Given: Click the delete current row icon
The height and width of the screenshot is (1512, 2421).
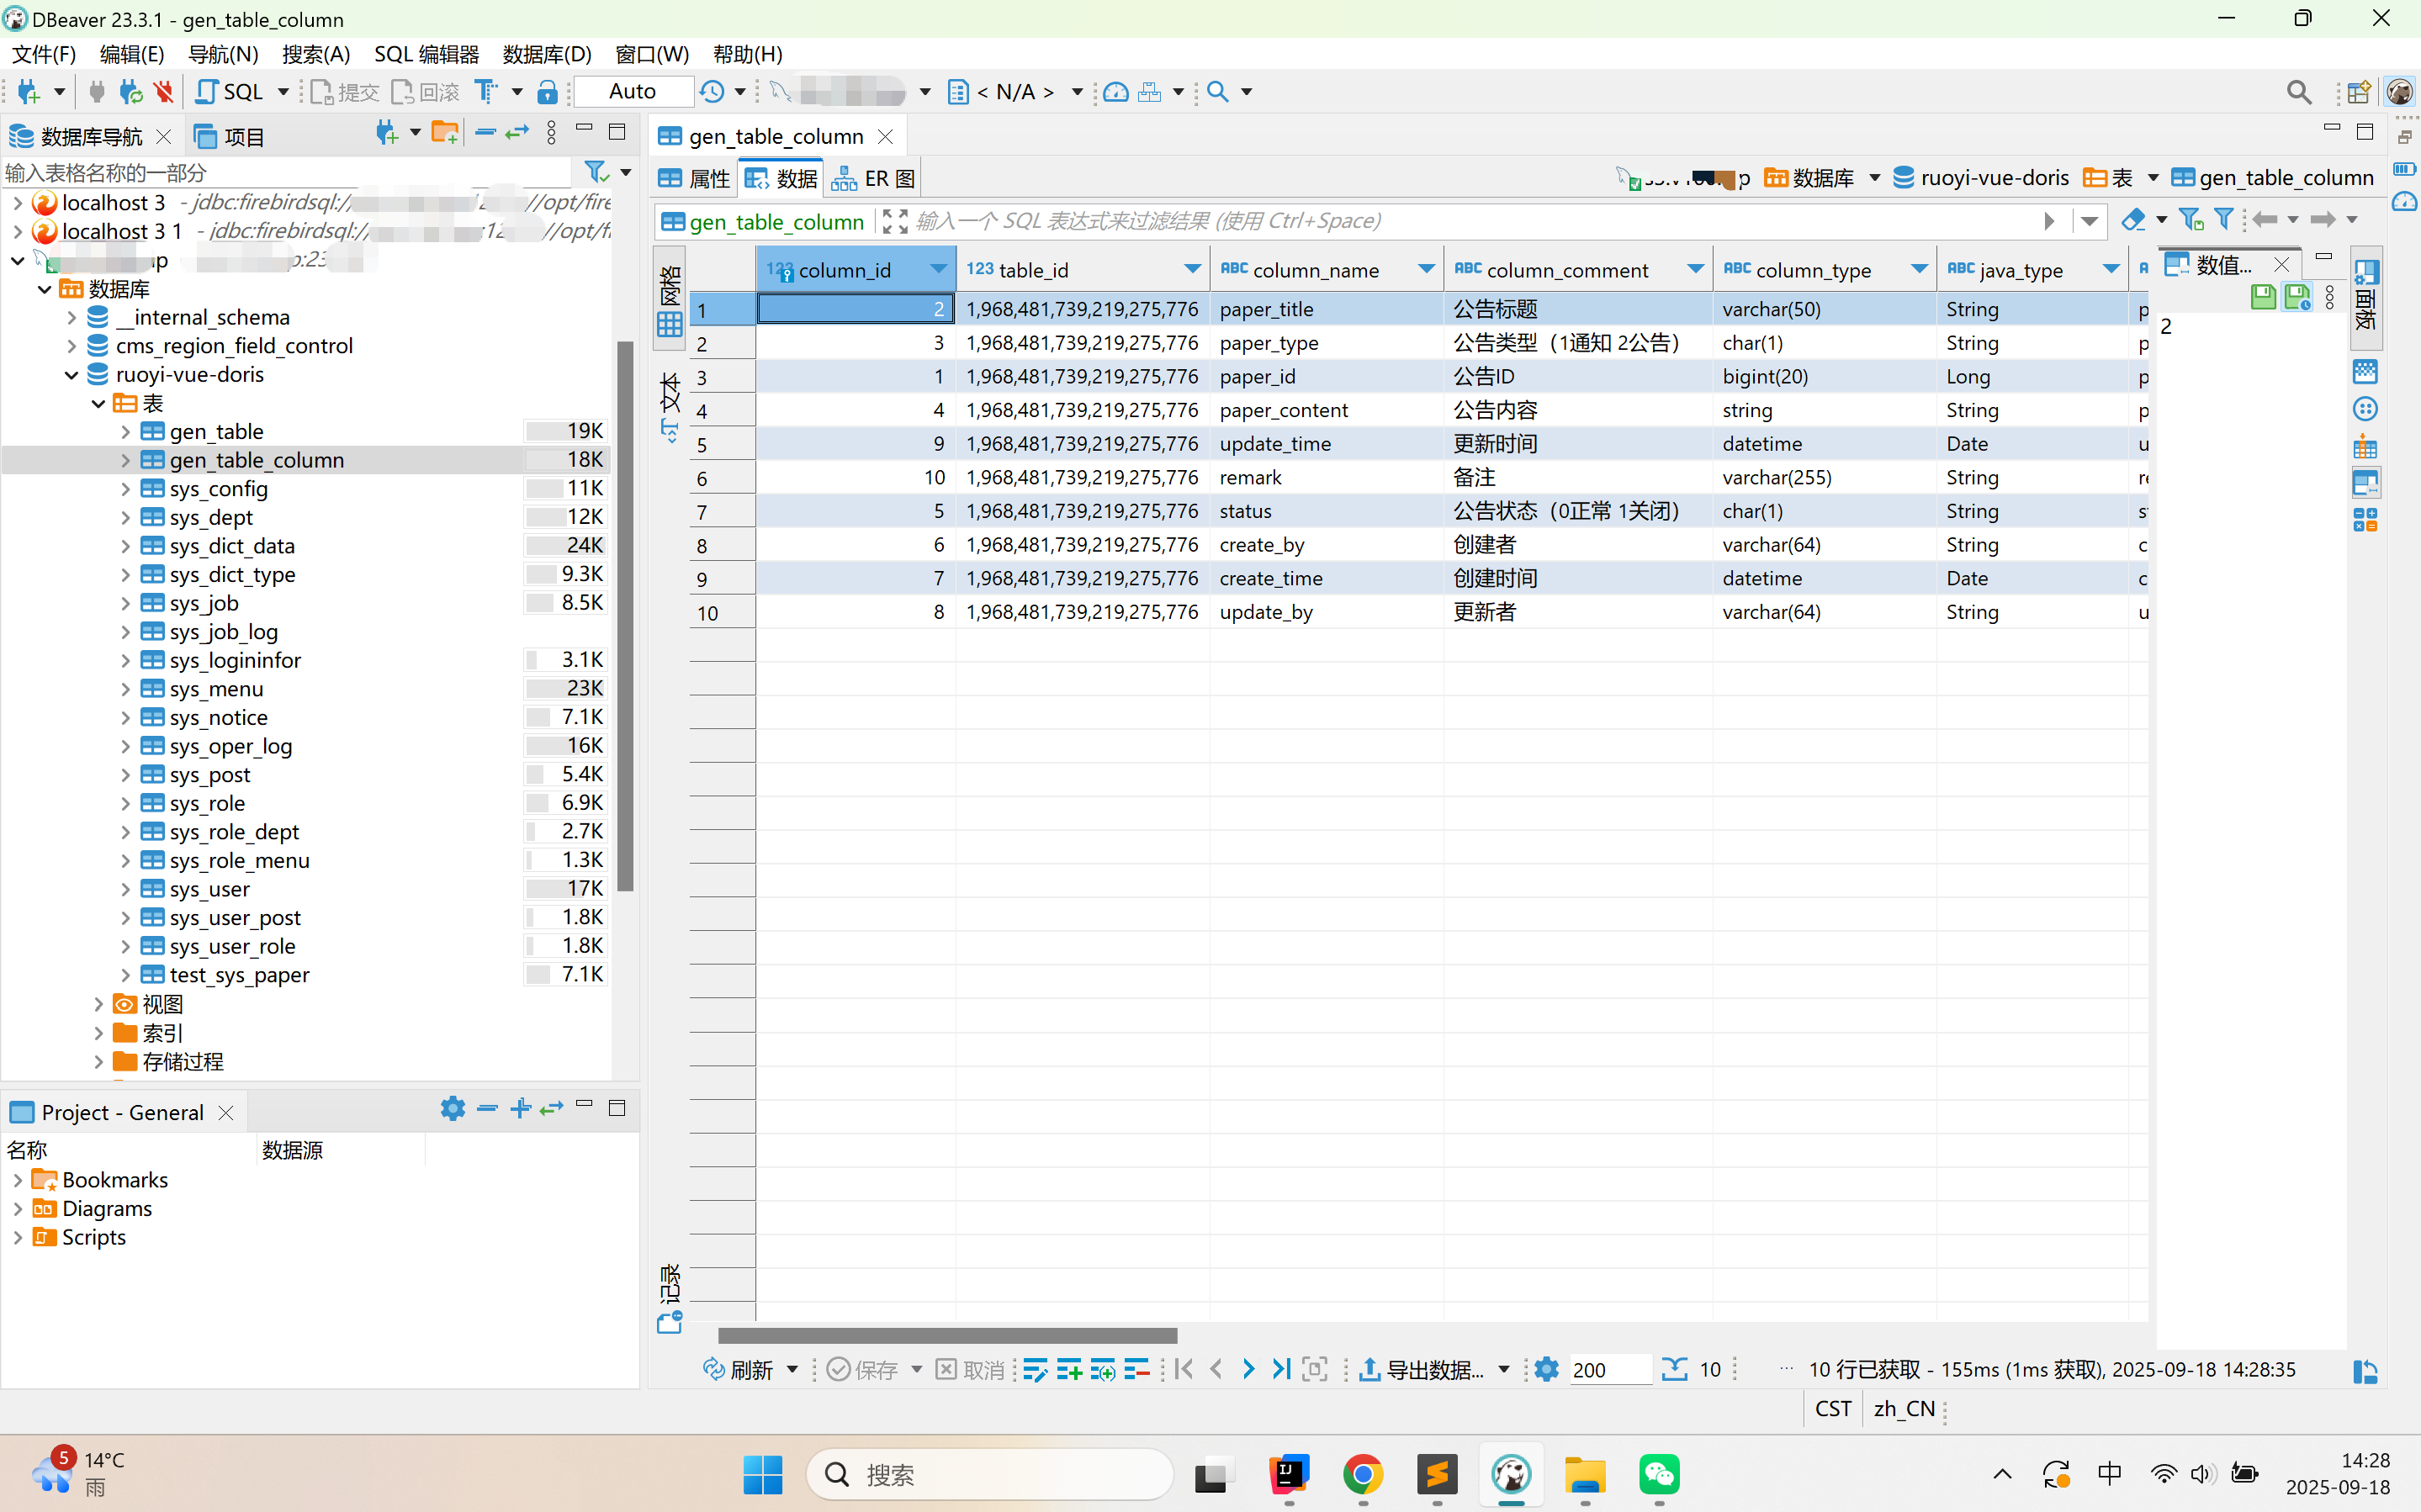Looking at the screenshot, I should click(x=1137, y=1369).
